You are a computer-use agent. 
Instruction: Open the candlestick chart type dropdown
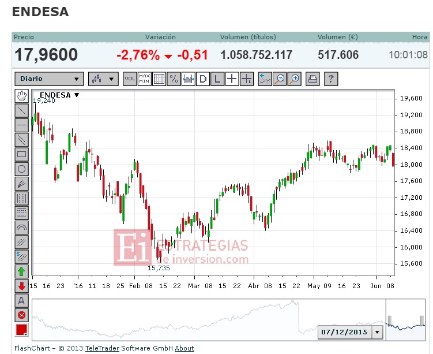point(104,79)
